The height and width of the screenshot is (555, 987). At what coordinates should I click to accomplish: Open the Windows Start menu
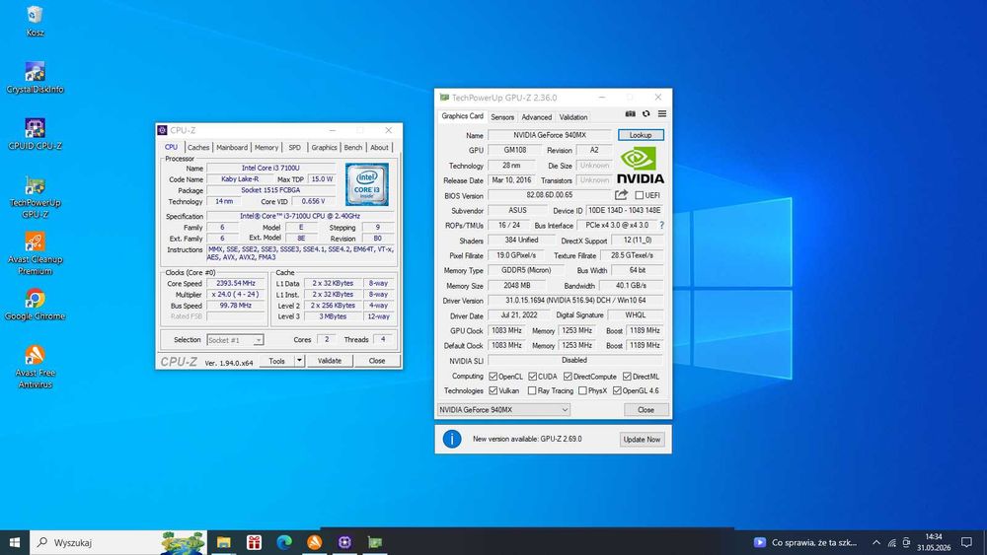point(15,542)
